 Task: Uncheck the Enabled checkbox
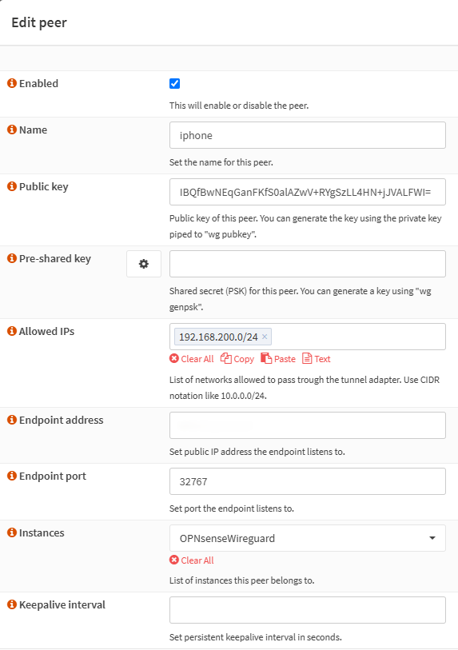coord(174,83)
